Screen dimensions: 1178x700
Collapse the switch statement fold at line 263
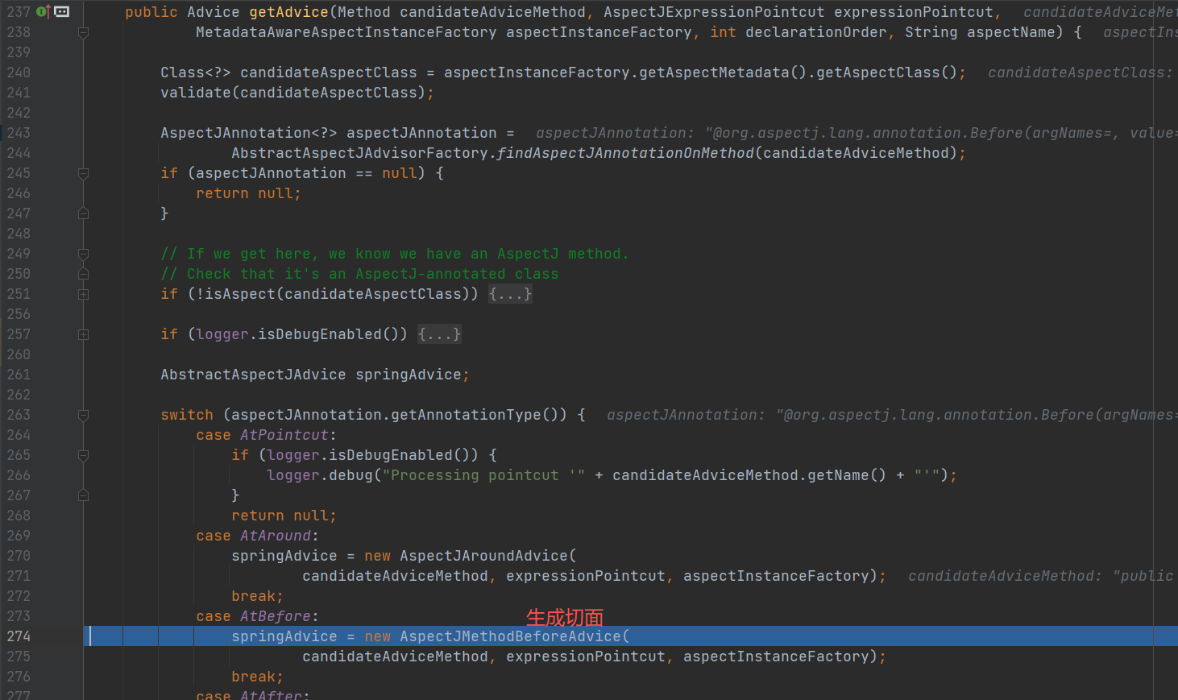click(x=83, y=415)
